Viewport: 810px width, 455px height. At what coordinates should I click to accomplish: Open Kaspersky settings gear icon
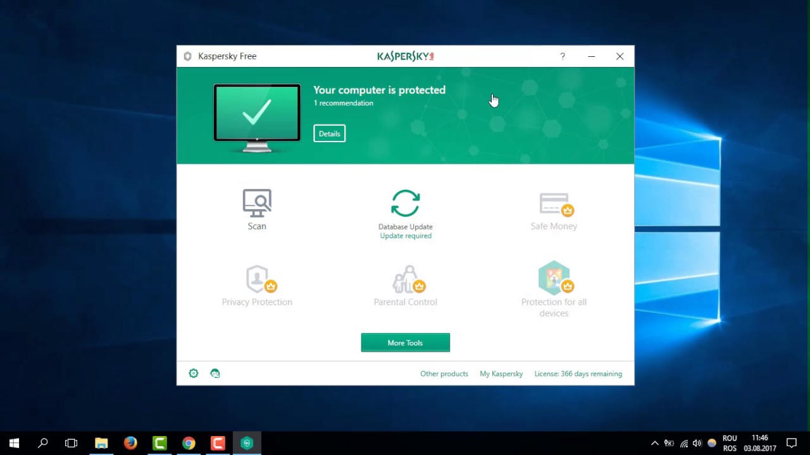tap(194, 373)
